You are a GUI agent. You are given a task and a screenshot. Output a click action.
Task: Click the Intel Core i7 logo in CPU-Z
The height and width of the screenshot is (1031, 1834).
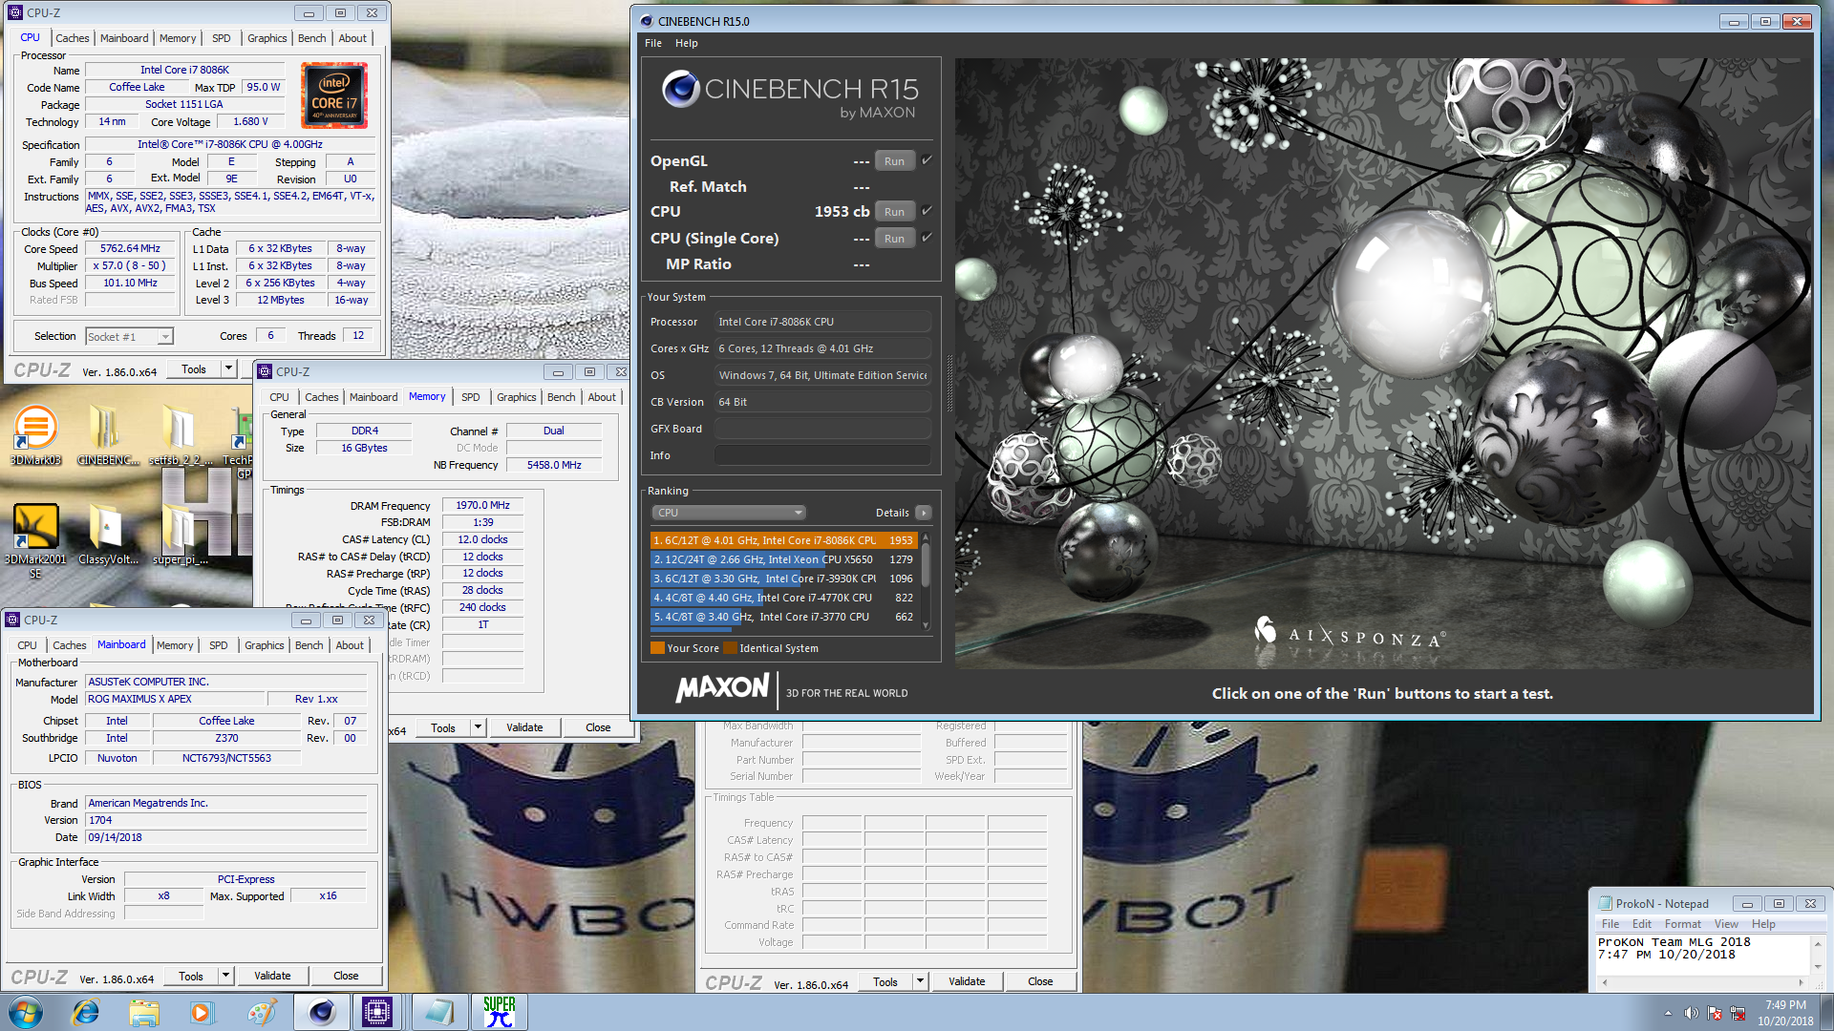tap(334, 95)
